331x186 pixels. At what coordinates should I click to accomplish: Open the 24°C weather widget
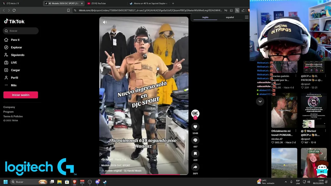tap(266, 182)
